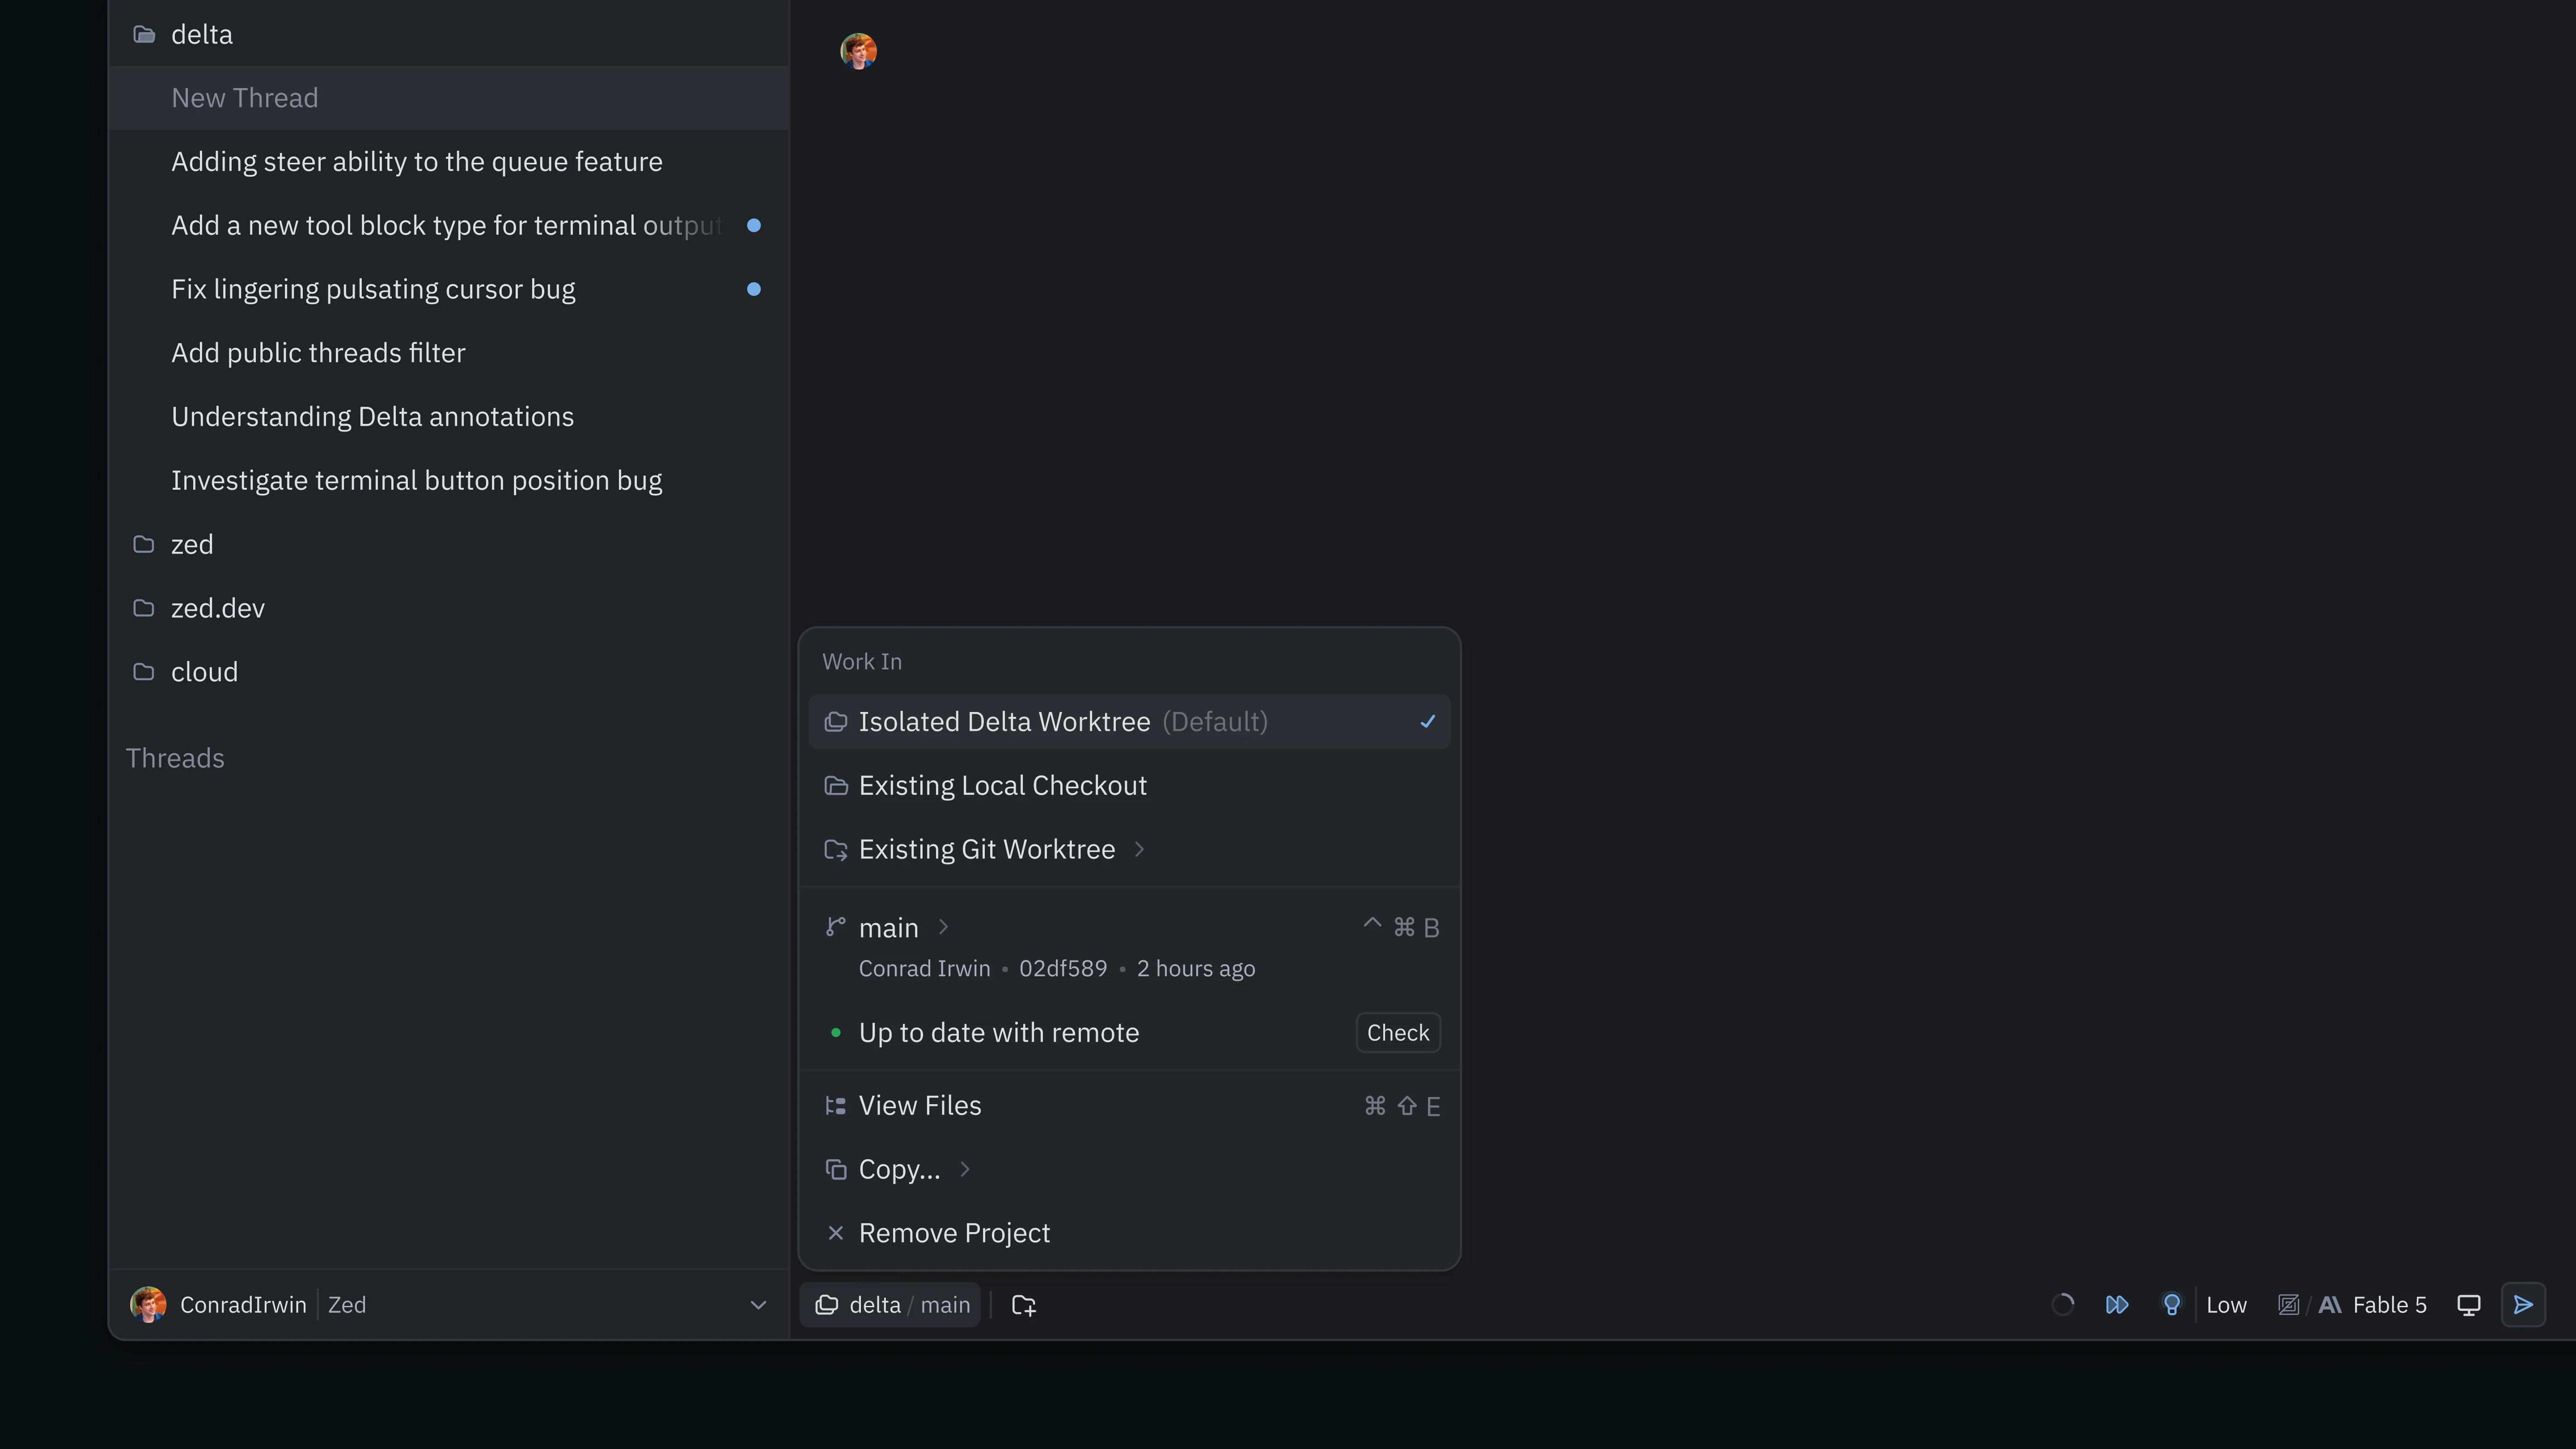
Task: Click the unread dot on Fix lingering pulsating cursor
Action: [x=754, y=289]
